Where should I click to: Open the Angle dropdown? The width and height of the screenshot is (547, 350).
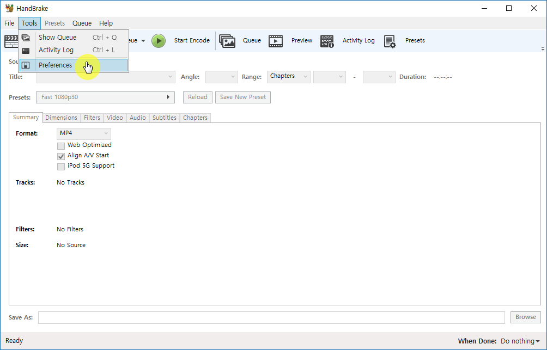point(222,77)
